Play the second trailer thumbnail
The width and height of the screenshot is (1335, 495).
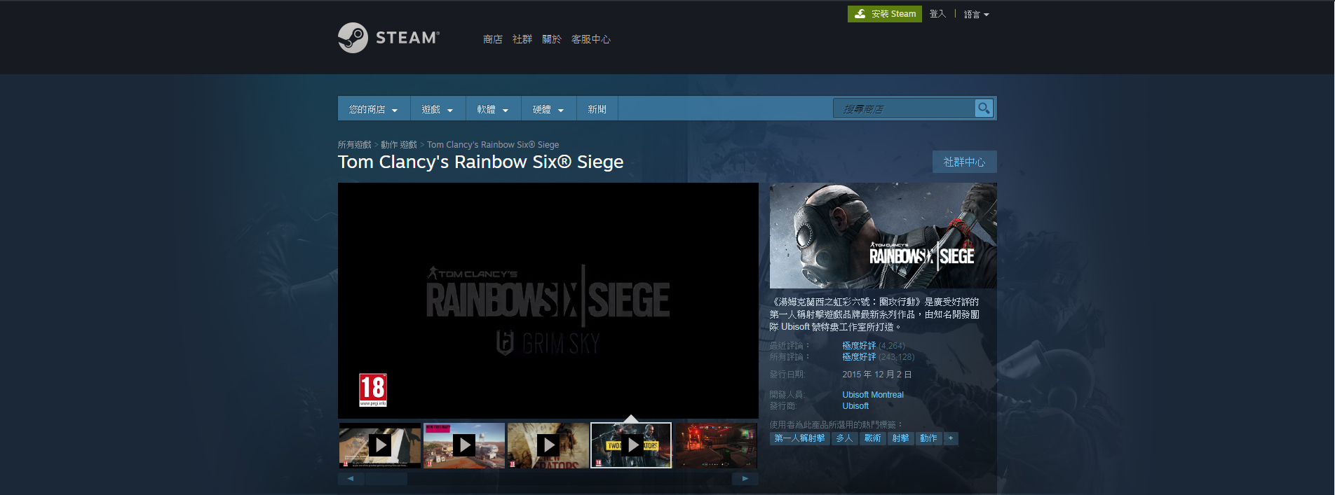(x=463, y=445)
